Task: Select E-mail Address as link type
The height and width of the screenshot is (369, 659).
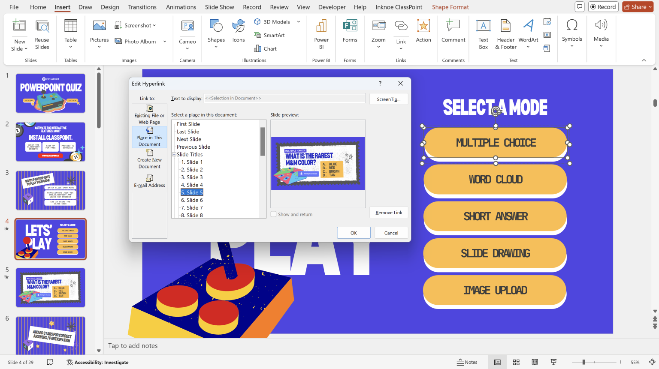Action: 149,181
